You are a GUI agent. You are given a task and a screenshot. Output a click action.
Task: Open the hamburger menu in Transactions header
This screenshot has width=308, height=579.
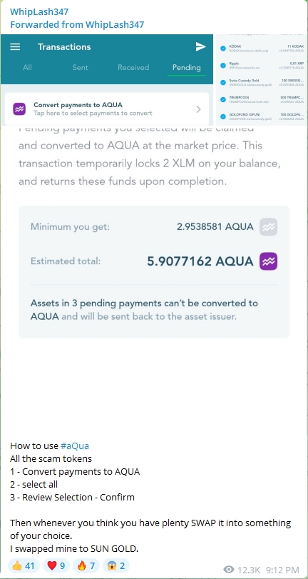pyautogui.click(x=15, y=47)
